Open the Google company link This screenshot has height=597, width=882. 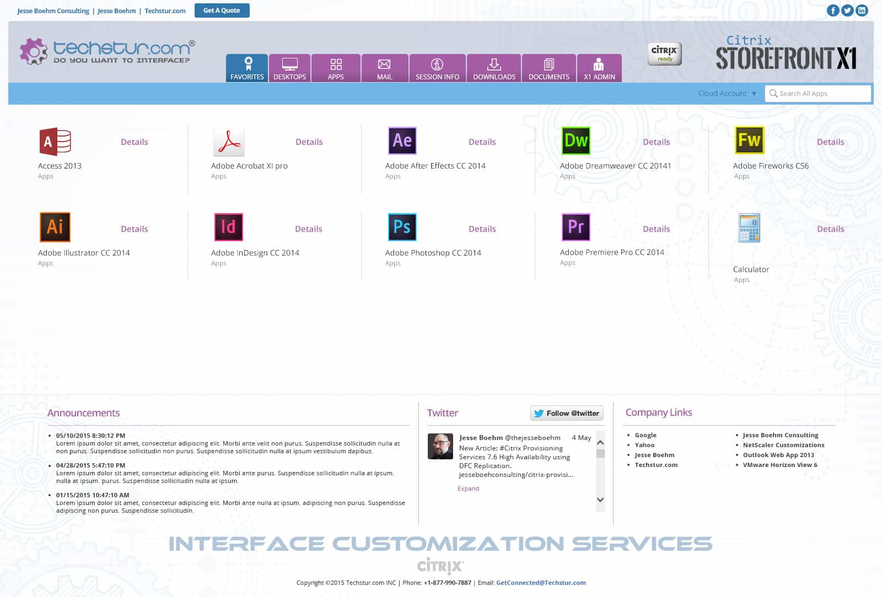646,435
